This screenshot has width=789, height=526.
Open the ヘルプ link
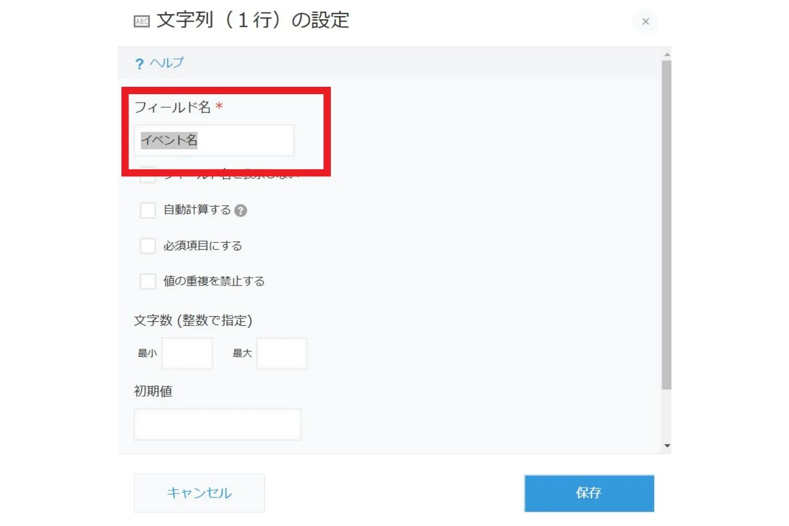tap(166, 63)
